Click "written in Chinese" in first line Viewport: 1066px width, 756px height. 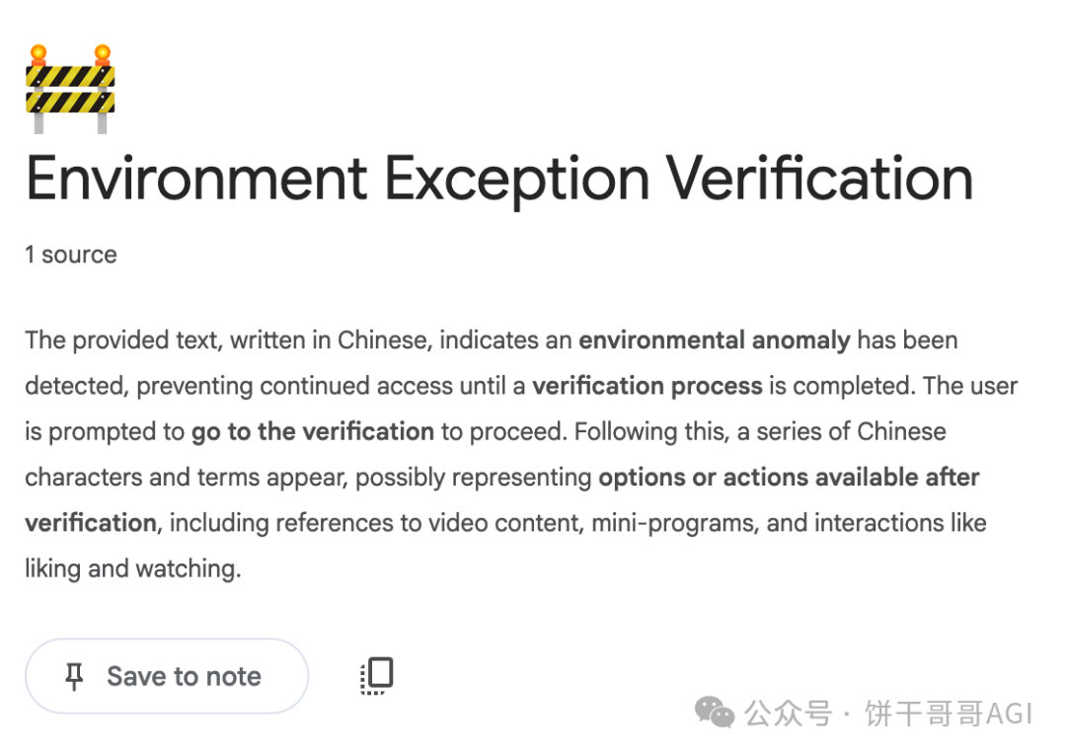[x=331, y=340]
